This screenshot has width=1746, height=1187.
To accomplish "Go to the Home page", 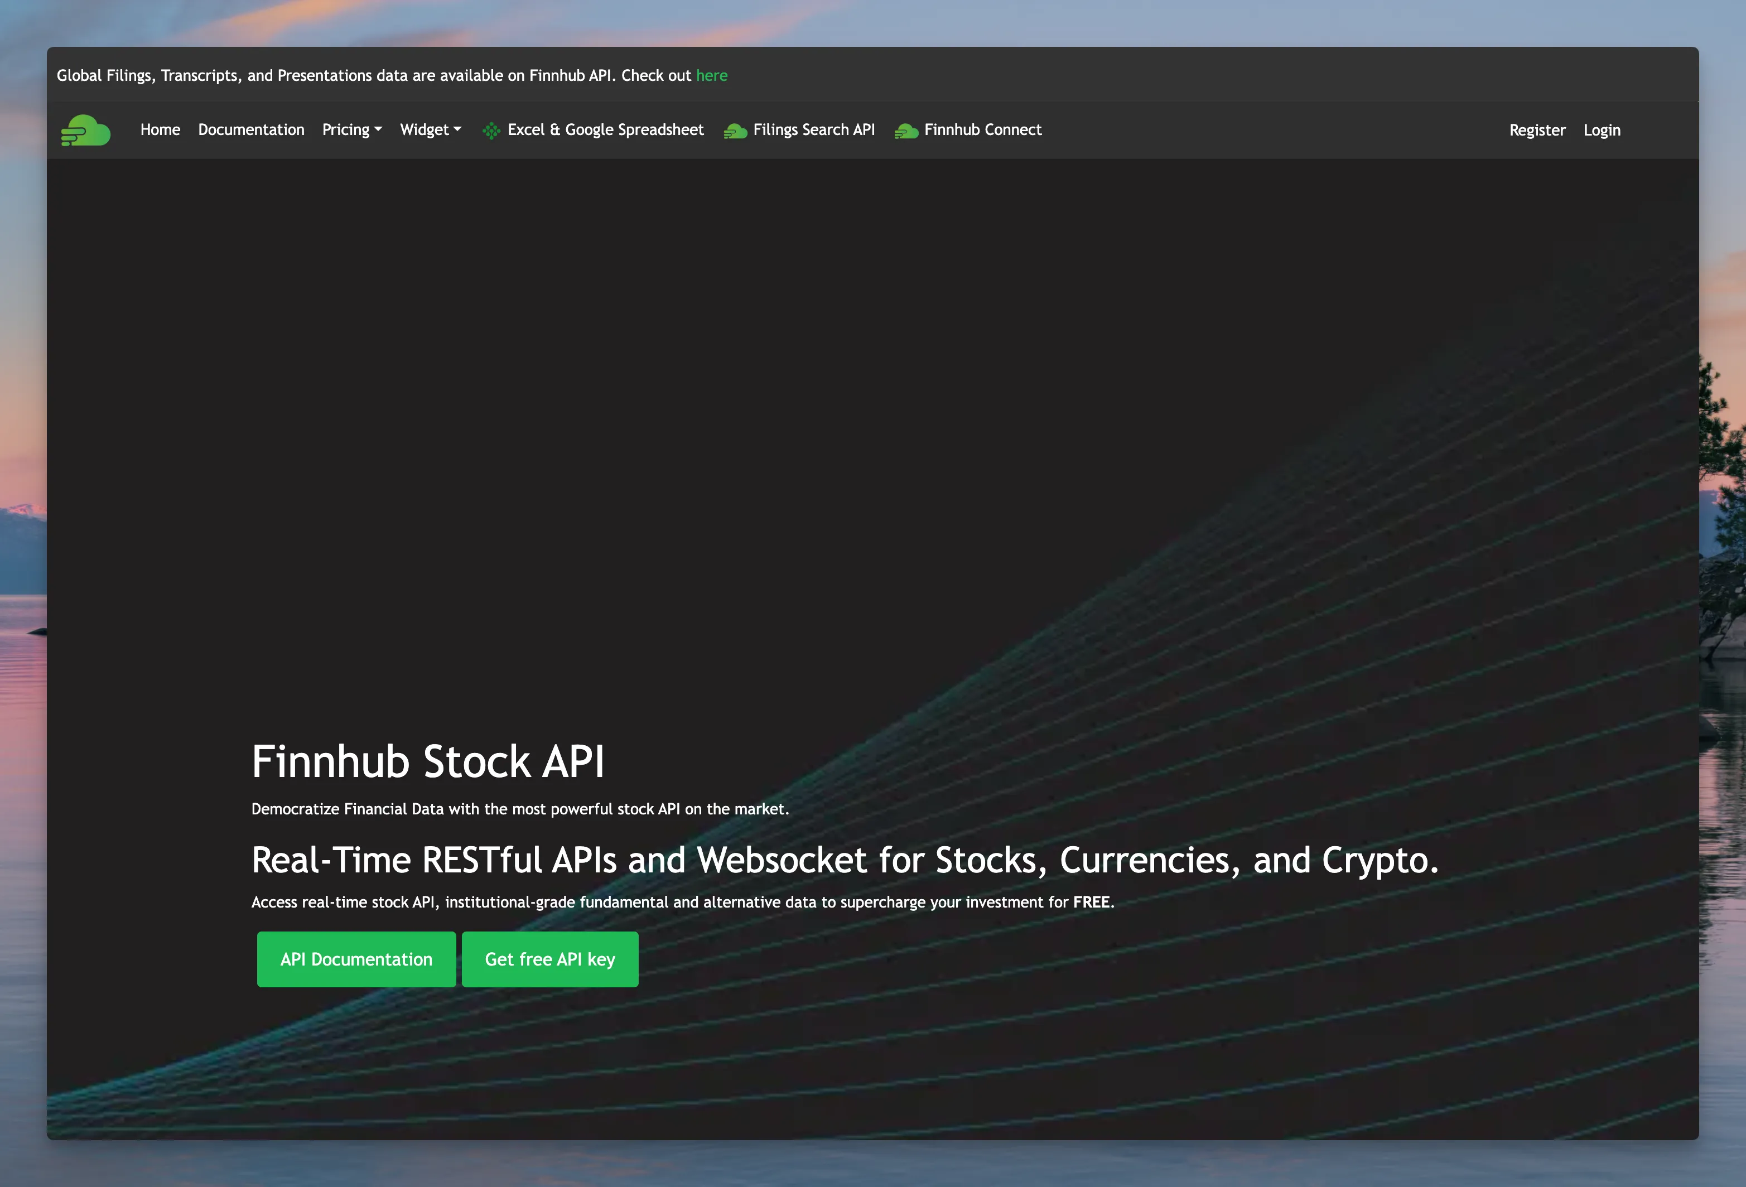I will [x=160, y=130].
